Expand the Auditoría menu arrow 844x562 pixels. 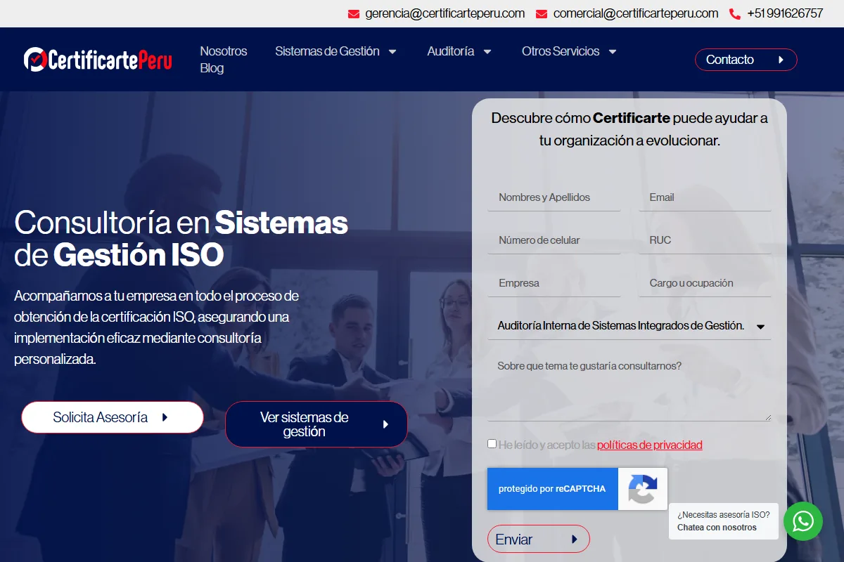pyautogui.click(x=487, y=51)
